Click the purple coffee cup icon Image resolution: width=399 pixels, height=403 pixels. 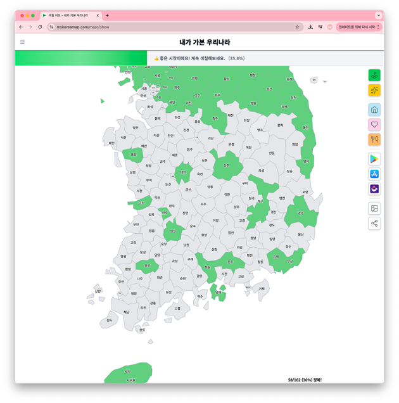click(x=374, y=189)
